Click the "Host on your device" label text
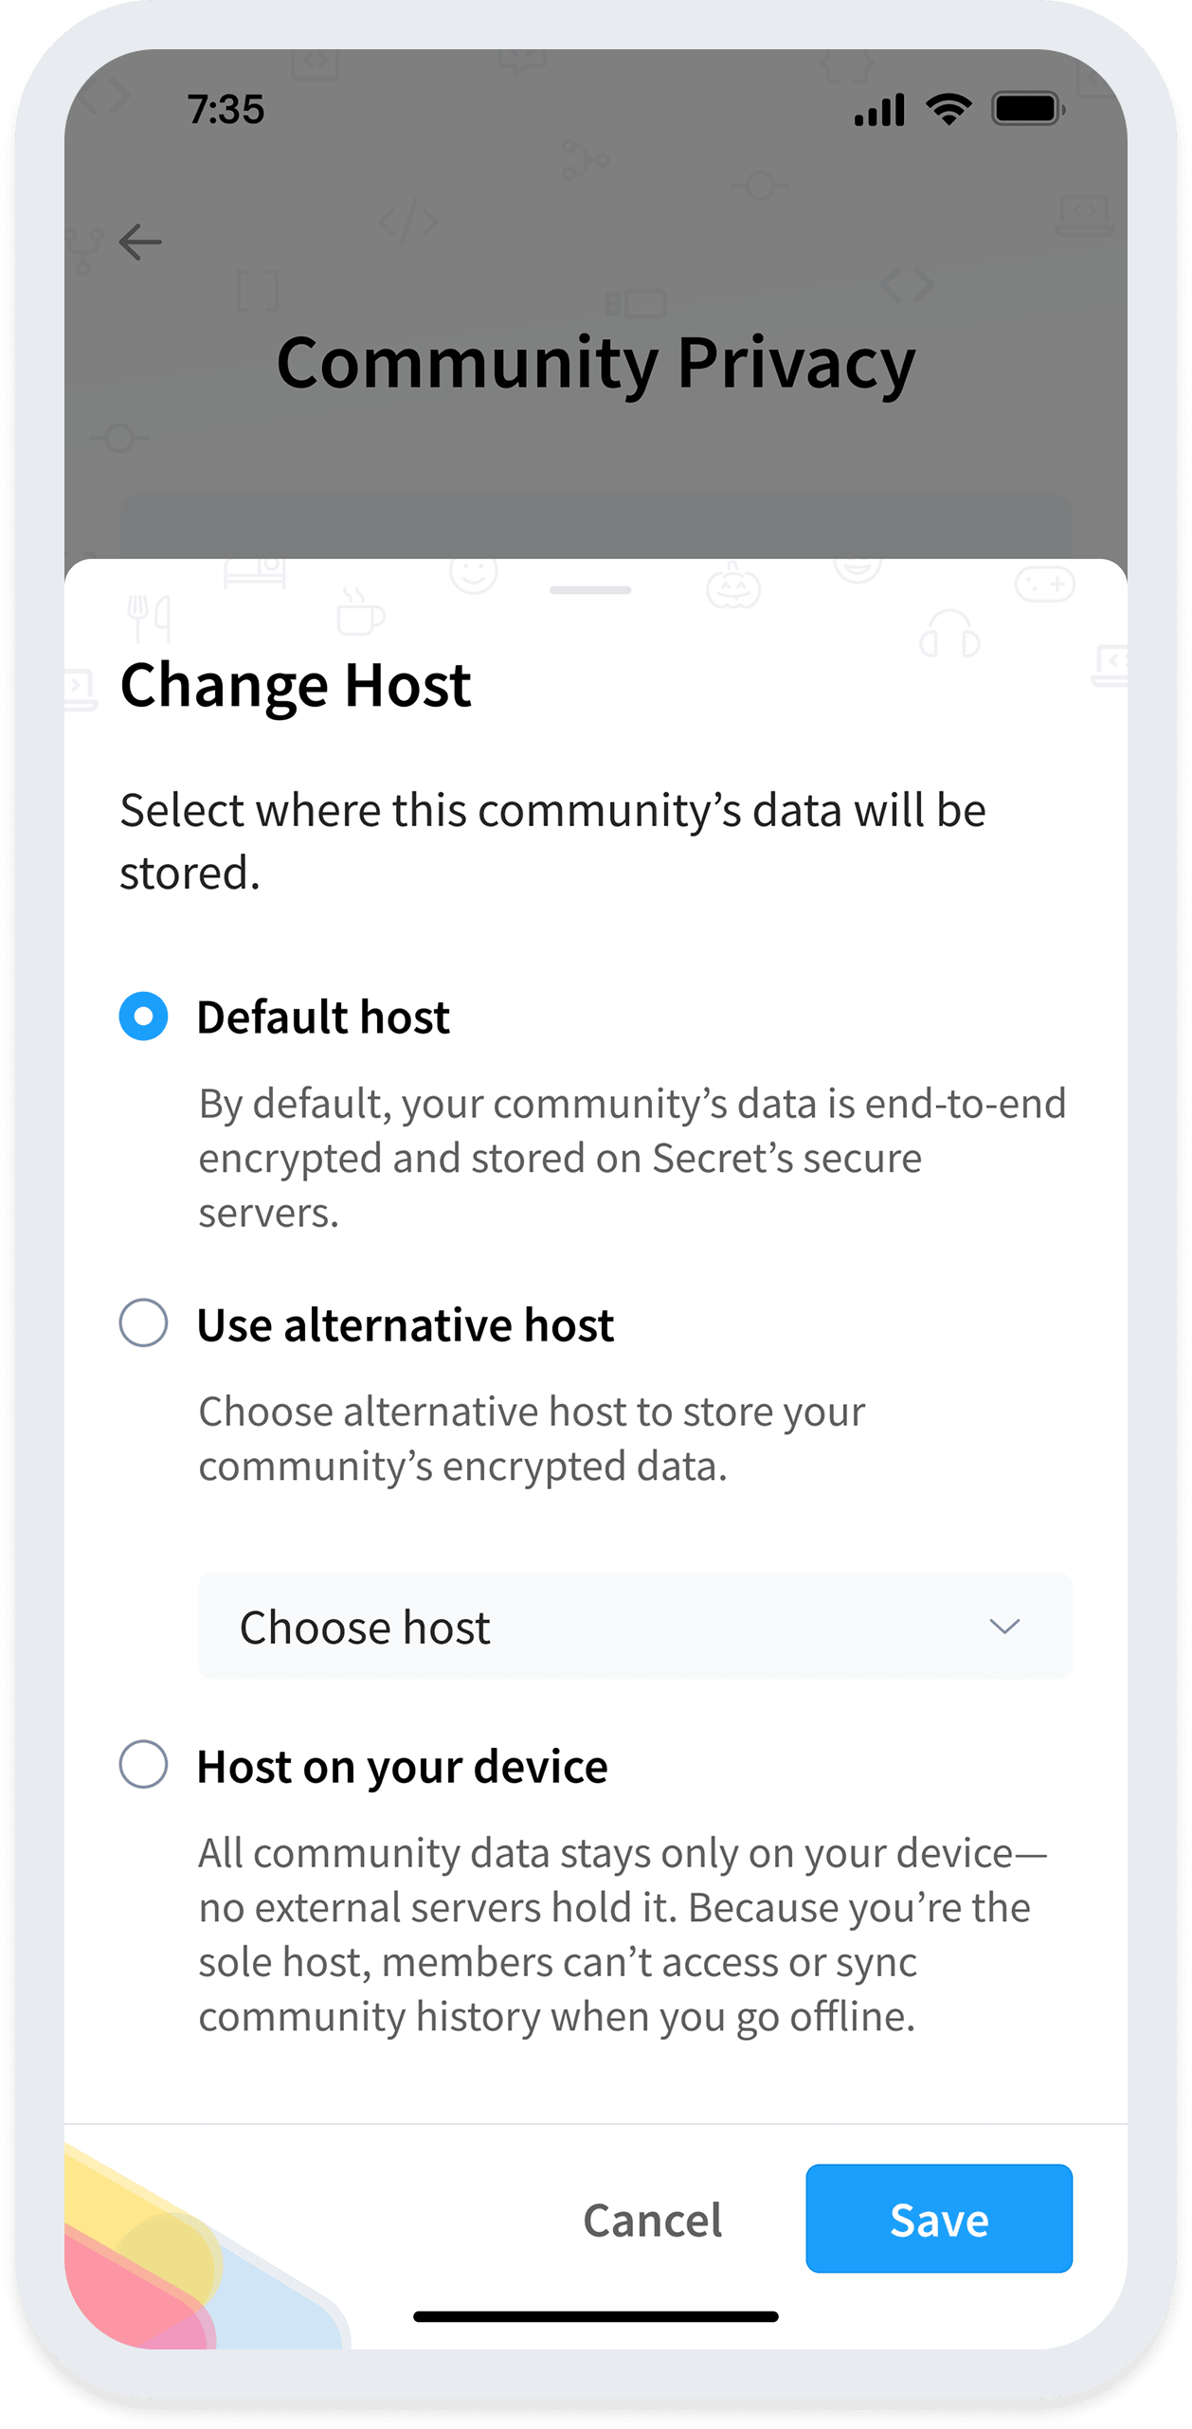This screenshot has width=1192, height=2429. pyautogui.click(x=402, y=1767)
